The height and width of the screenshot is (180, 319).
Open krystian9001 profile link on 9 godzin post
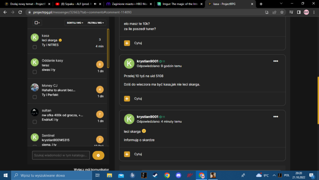(x=147, y=61)
